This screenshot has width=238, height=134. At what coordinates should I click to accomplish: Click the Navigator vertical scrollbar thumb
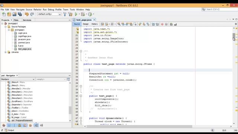(70, 110)
